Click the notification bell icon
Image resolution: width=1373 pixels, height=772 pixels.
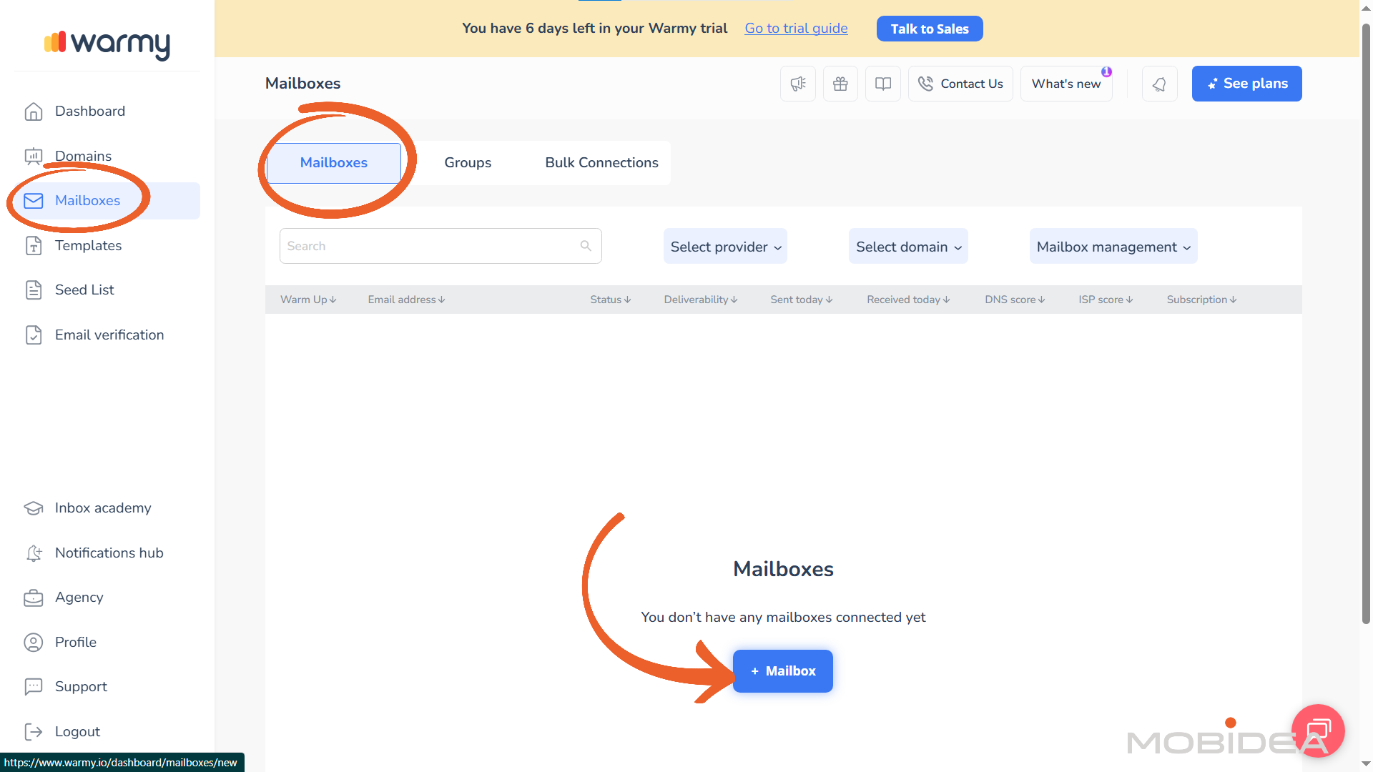click(1159, 84)
